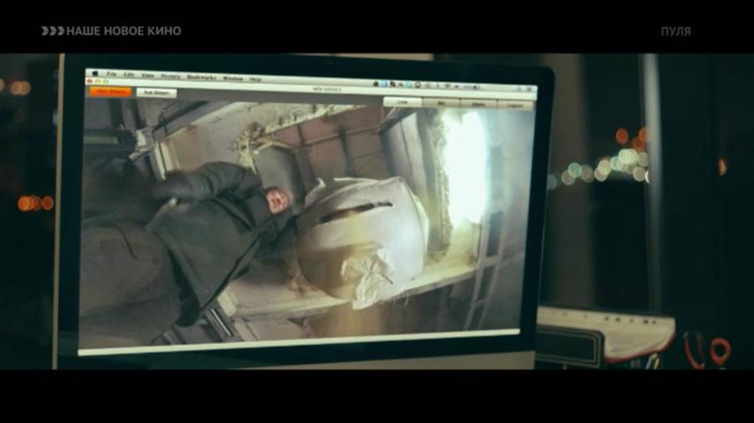Image resolution: width=754 pixels, height=423 pixels.
Task: Open the File menu
Action: [x=111, y=74]
